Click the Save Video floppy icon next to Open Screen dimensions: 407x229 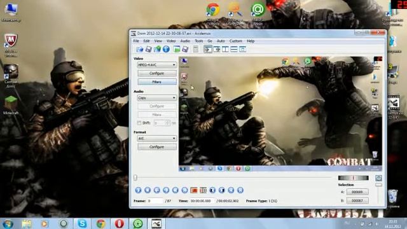(x=148, y=49)
